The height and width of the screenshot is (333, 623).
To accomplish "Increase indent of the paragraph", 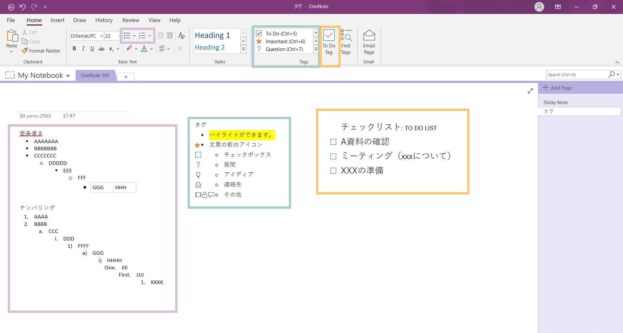I will click(x=169, y=36).
